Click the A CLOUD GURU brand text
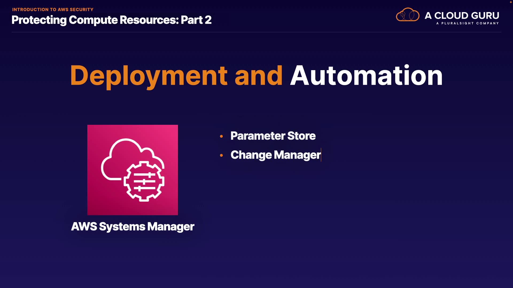 (462, 15)
